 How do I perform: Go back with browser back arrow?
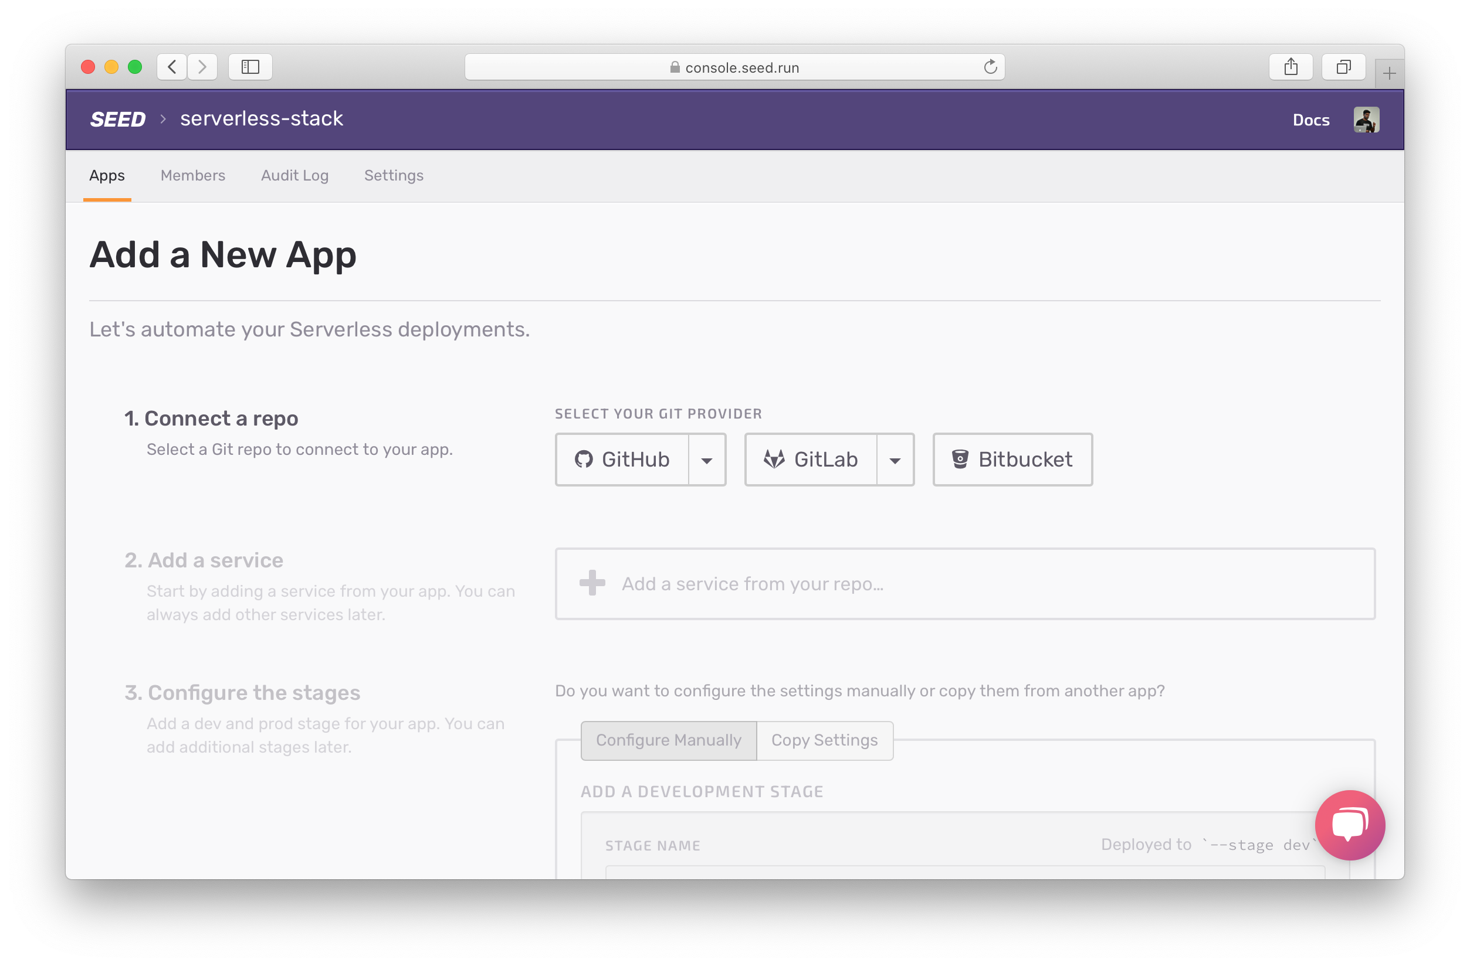tap(172, 67)
